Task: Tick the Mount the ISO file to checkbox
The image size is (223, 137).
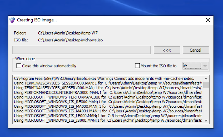Action: pos(137,66)
